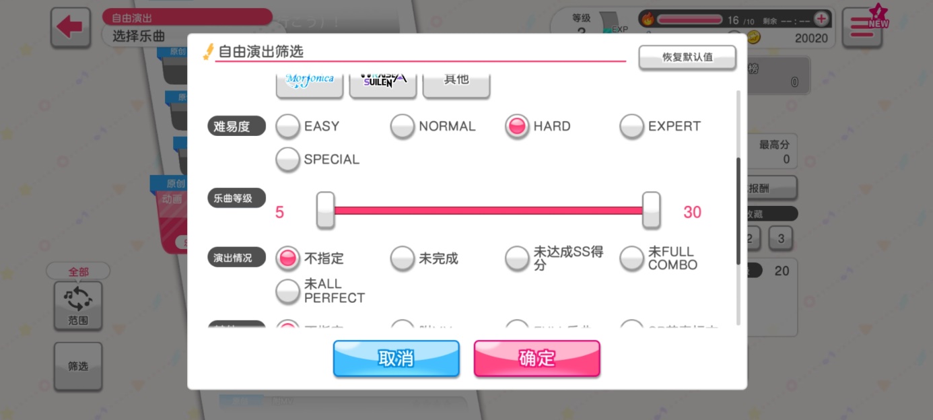Confirm filter with 确定 button
Screen dimensions: 933x420
[537, 358]
